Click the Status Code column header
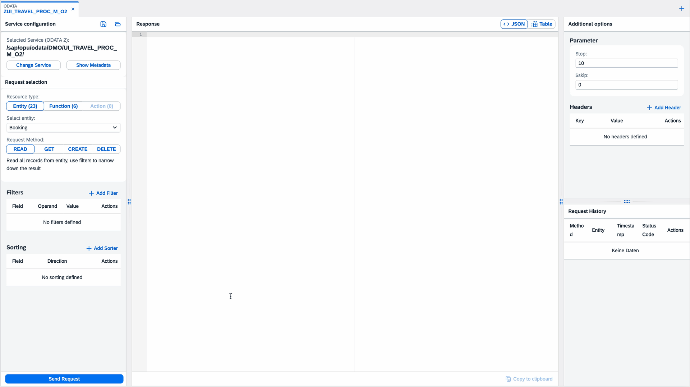690x387 pixels. (x=649, y=230)
